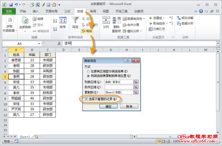The height and width of the screenshot is (146, 222).
Task: Select 在原有区域显示筛选结果 radio option
Action: pyautogui.click(x=88, y=71)
